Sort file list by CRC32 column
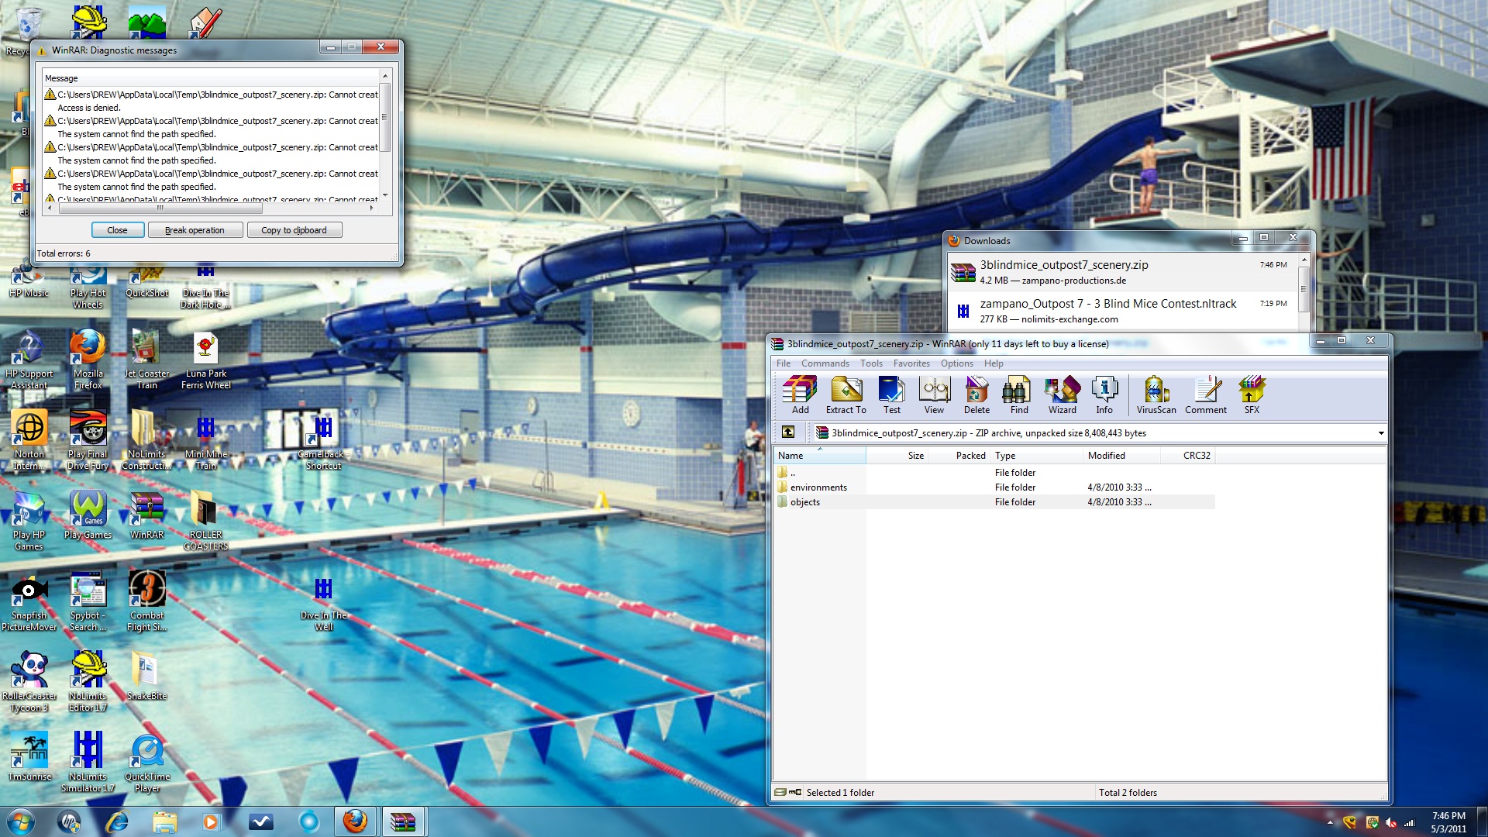 click(x=1187, y=455)
